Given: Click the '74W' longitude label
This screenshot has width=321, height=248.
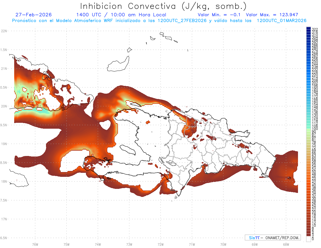Looking at the screenshot, I should tap(98, 244).
